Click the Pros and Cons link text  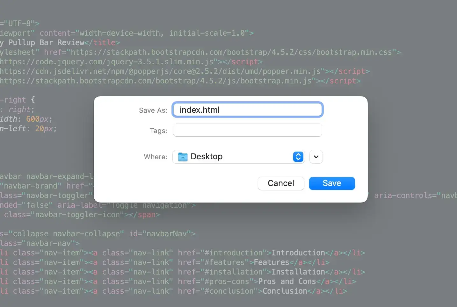(287, 281)
